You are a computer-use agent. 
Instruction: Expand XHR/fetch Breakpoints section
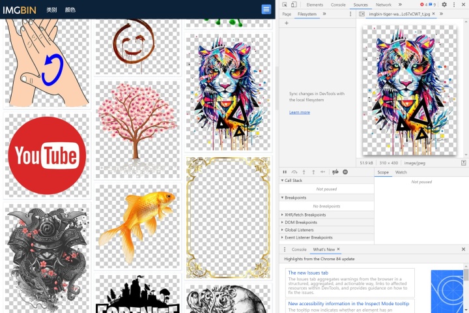(x=326, y=215)
